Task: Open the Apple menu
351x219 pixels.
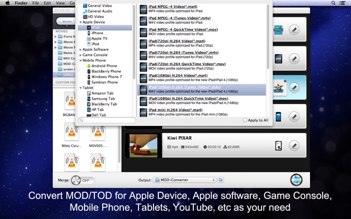Action: [x=8, y=3]
